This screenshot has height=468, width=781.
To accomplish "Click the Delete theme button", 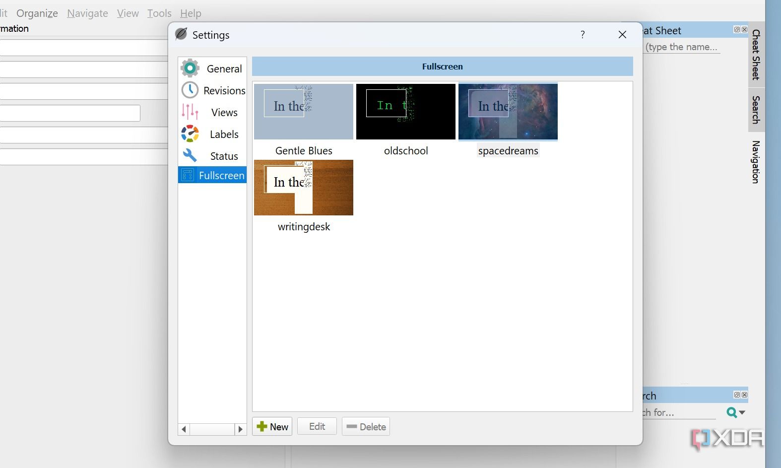I will 366,426.
